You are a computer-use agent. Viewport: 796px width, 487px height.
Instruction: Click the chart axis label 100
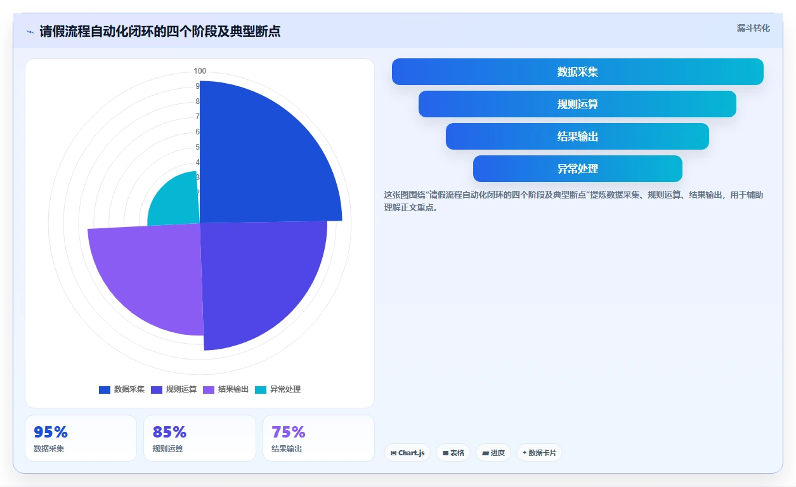point(200,71)
